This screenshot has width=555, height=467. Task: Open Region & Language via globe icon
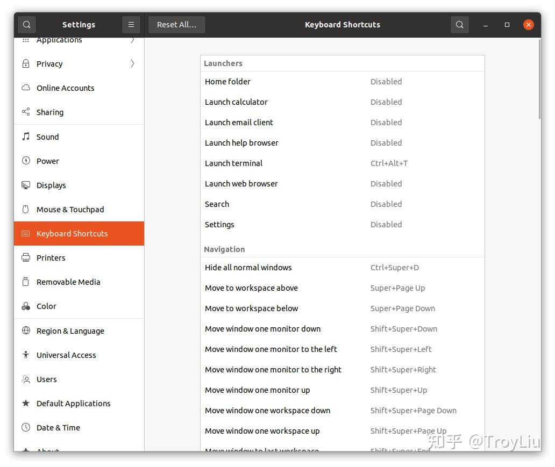click(x=26, y=331)
